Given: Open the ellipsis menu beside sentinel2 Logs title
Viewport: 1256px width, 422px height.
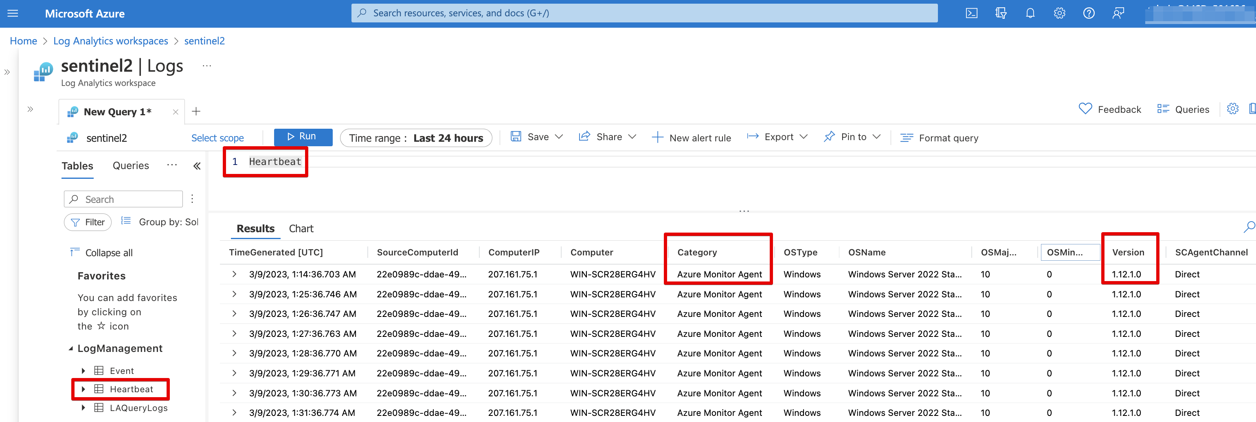Looking at the screenshot, I should [207, 66].
